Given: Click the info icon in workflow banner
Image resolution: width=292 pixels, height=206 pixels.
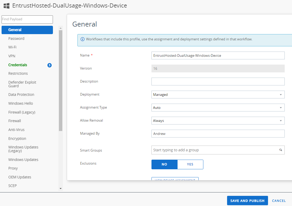Looking at the screenshot, I should 82,39.
